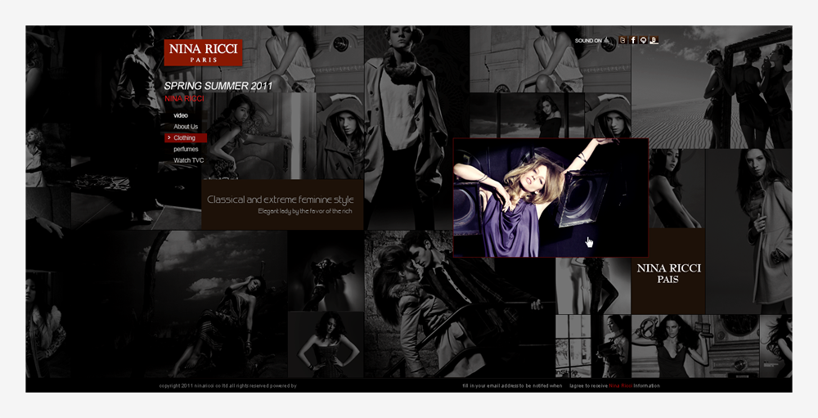Click the fill in your email address text
Screen dimensions: 818x418
pyautogui.click(x=512, y=386)
